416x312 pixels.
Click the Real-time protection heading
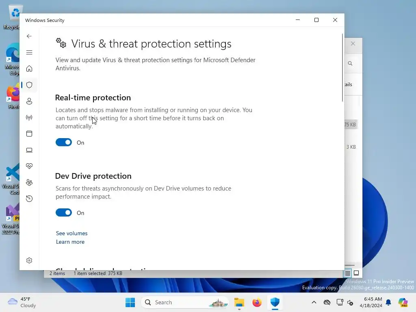coord(93,97)
